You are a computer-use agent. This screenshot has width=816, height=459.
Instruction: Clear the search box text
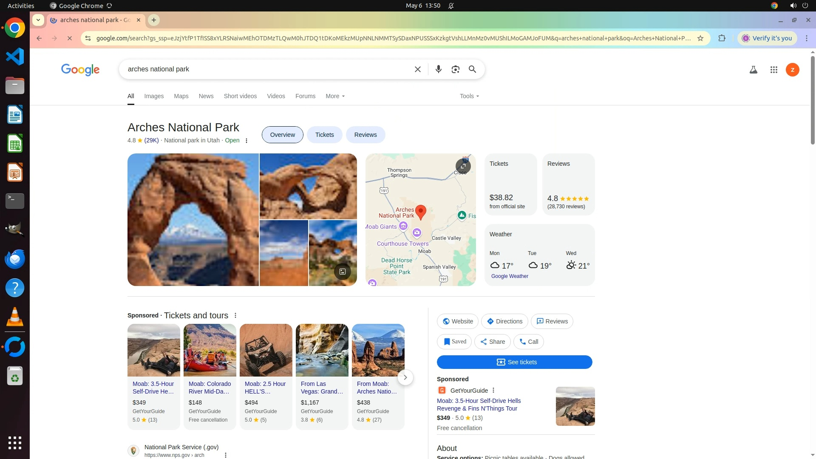(x=417, y=69)
